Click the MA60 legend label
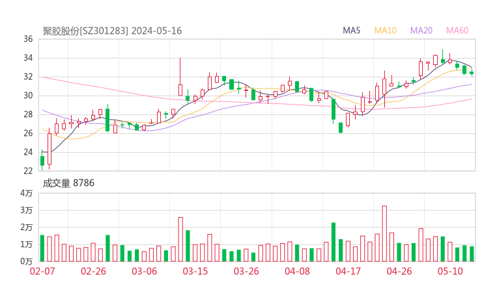 (457, 31)
